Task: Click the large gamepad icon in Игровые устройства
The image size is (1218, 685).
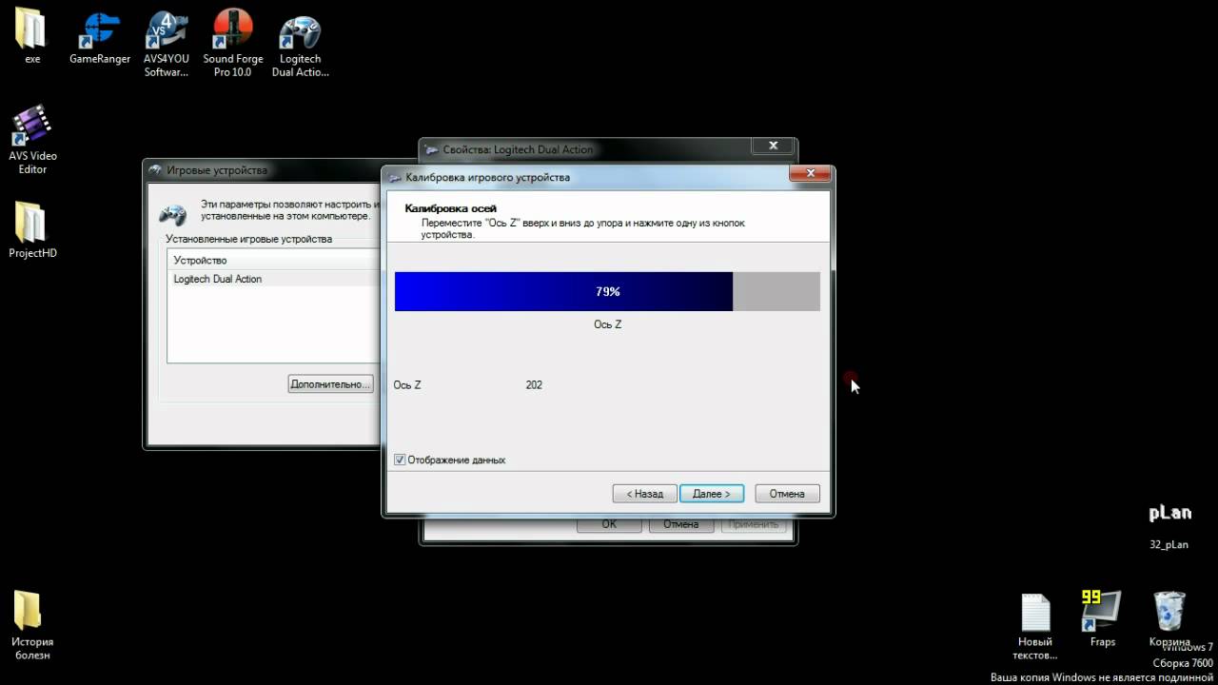Action: [x=172, y=213]
